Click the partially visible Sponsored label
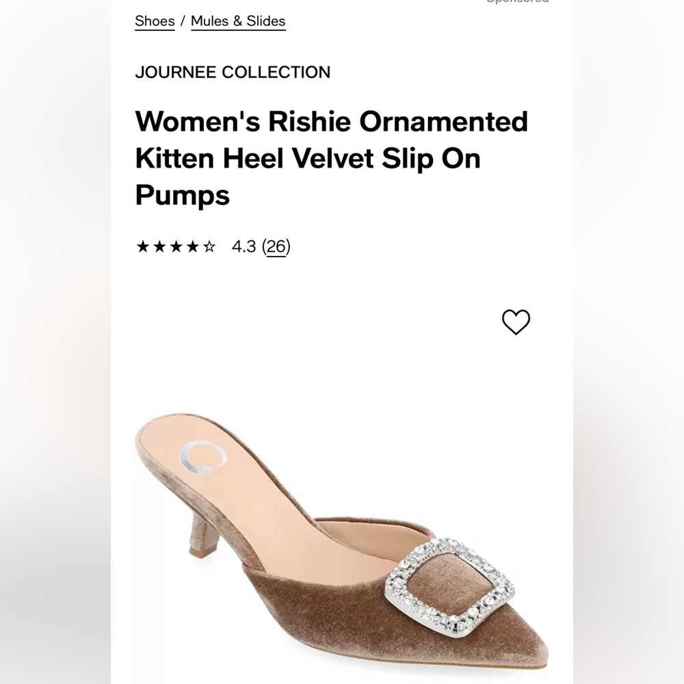684x684 pixels. pos(517,2)
